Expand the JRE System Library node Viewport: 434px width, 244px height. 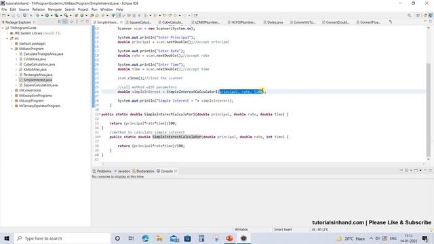(7, 33)
